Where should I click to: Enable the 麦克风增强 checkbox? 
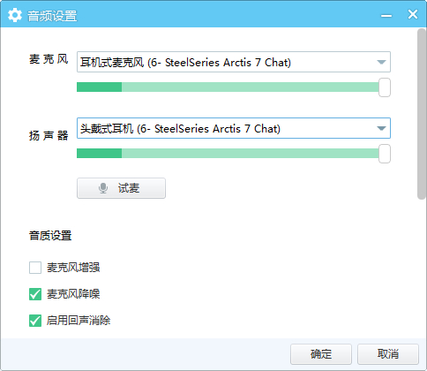(35, 268)
